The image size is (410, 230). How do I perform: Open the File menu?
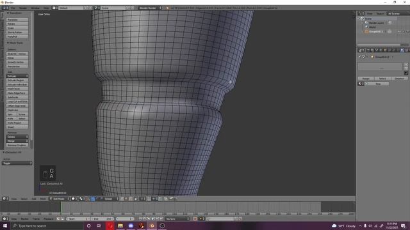tap(13, 8)
